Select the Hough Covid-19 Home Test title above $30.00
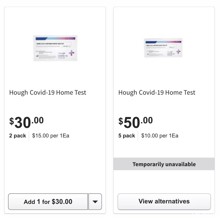 [48, 93]
